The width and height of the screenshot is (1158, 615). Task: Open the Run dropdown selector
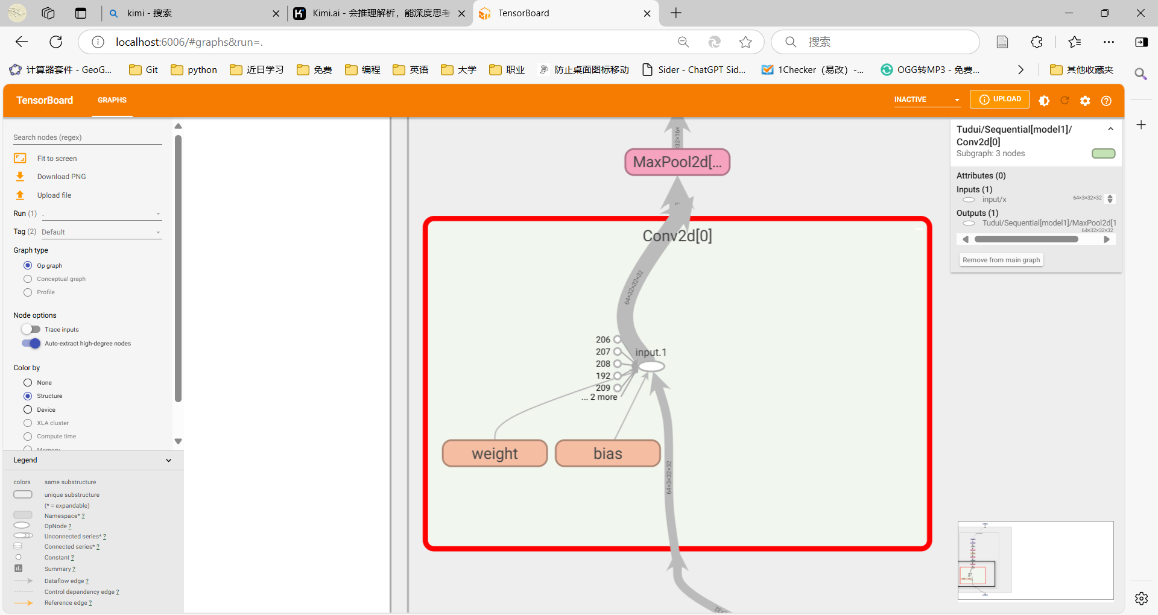point(101,213)
